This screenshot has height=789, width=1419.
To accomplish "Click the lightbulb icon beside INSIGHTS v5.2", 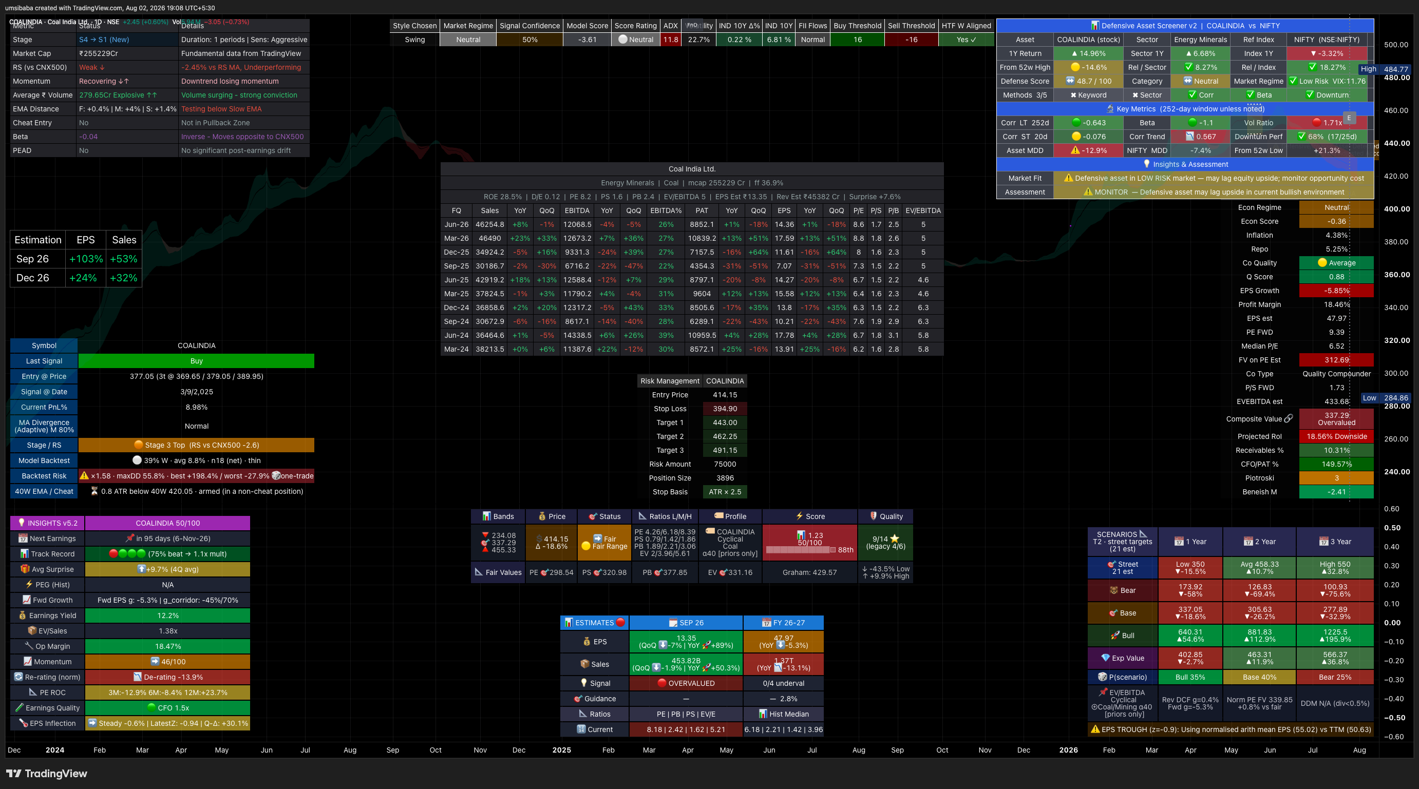I will coord(22,523).
